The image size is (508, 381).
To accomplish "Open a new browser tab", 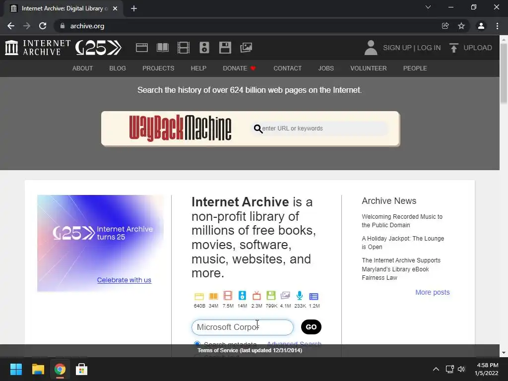I will 134,8.
